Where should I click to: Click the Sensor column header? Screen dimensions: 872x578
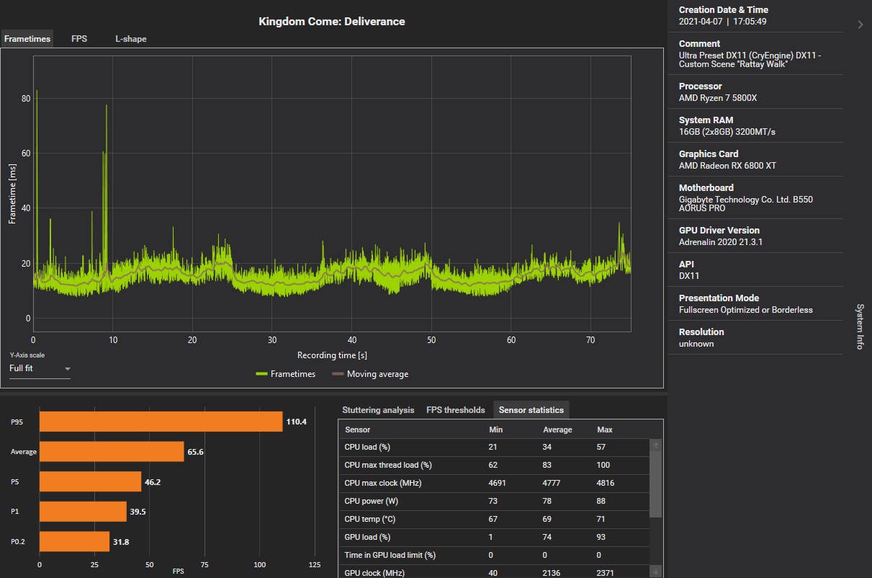point(358,430)
